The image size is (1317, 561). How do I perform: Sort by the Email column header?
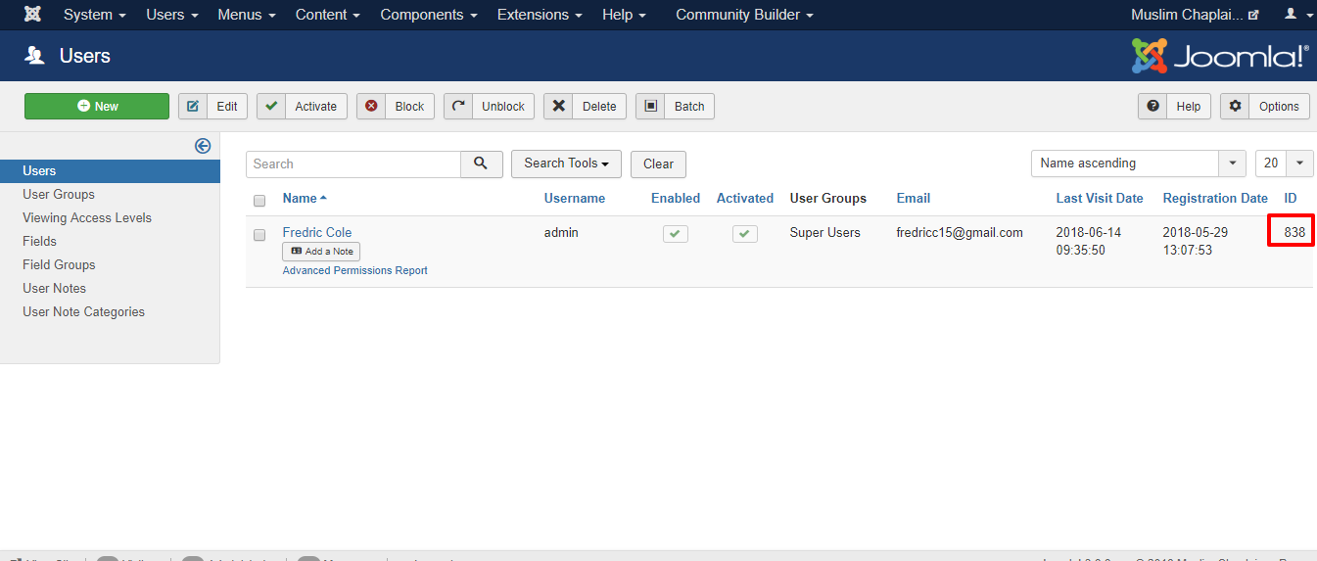[914, 199]
